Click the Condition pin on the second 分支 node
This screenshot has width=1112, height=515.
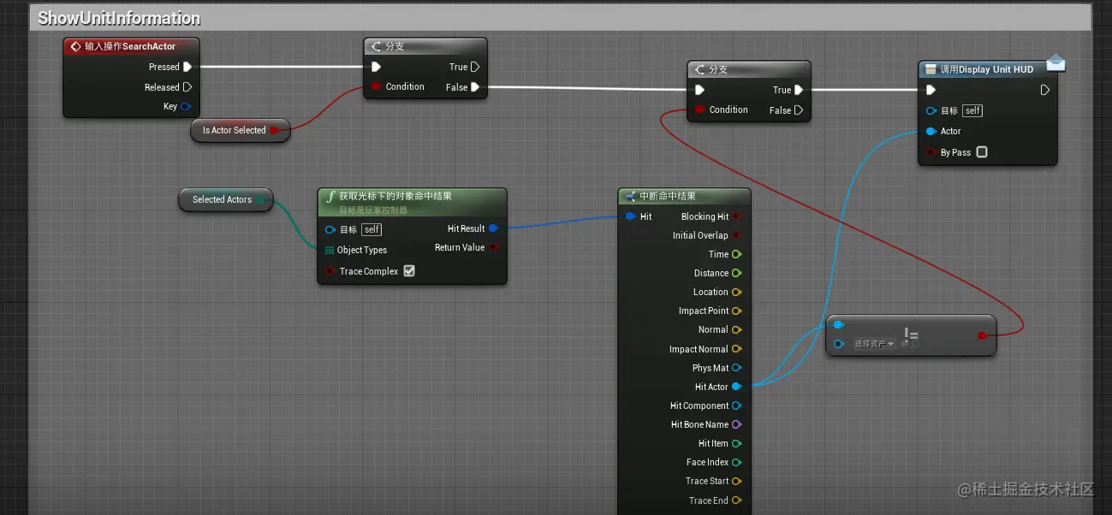[699, 110]
